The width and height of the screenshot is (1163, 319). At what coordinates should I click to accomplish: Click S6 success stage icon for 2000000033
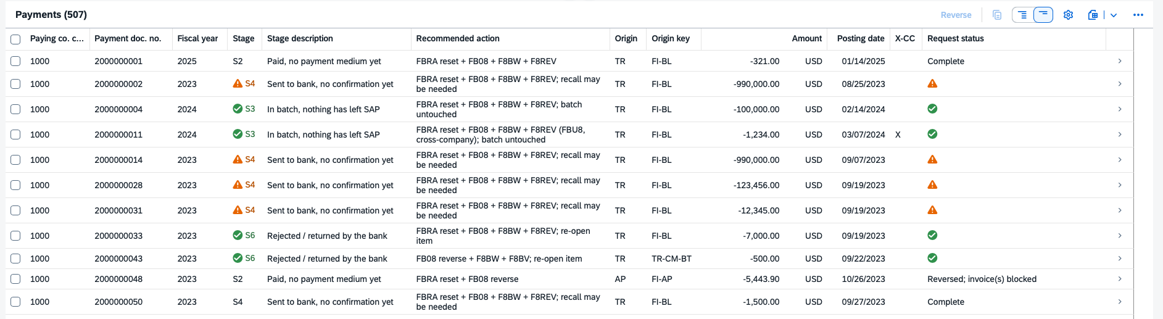pyautogui.click(x=238, y=235)
